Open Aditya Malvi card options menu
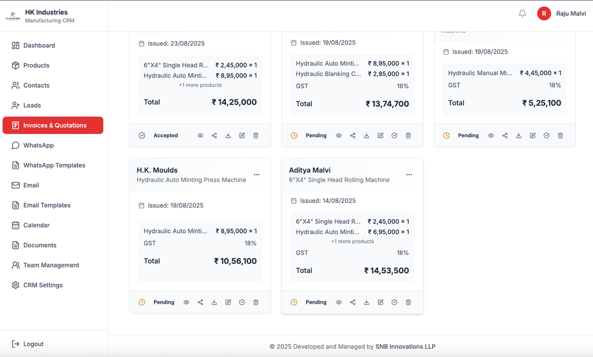 409,174
